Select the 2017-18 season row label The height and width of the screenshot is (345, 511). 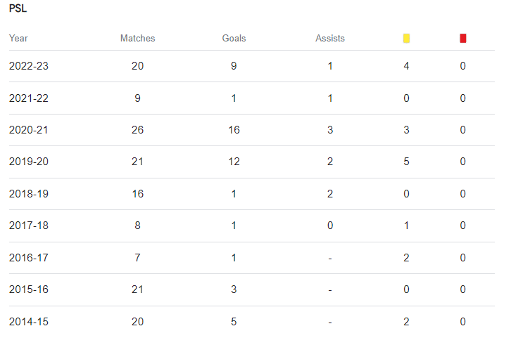click(x=29, y=226)
